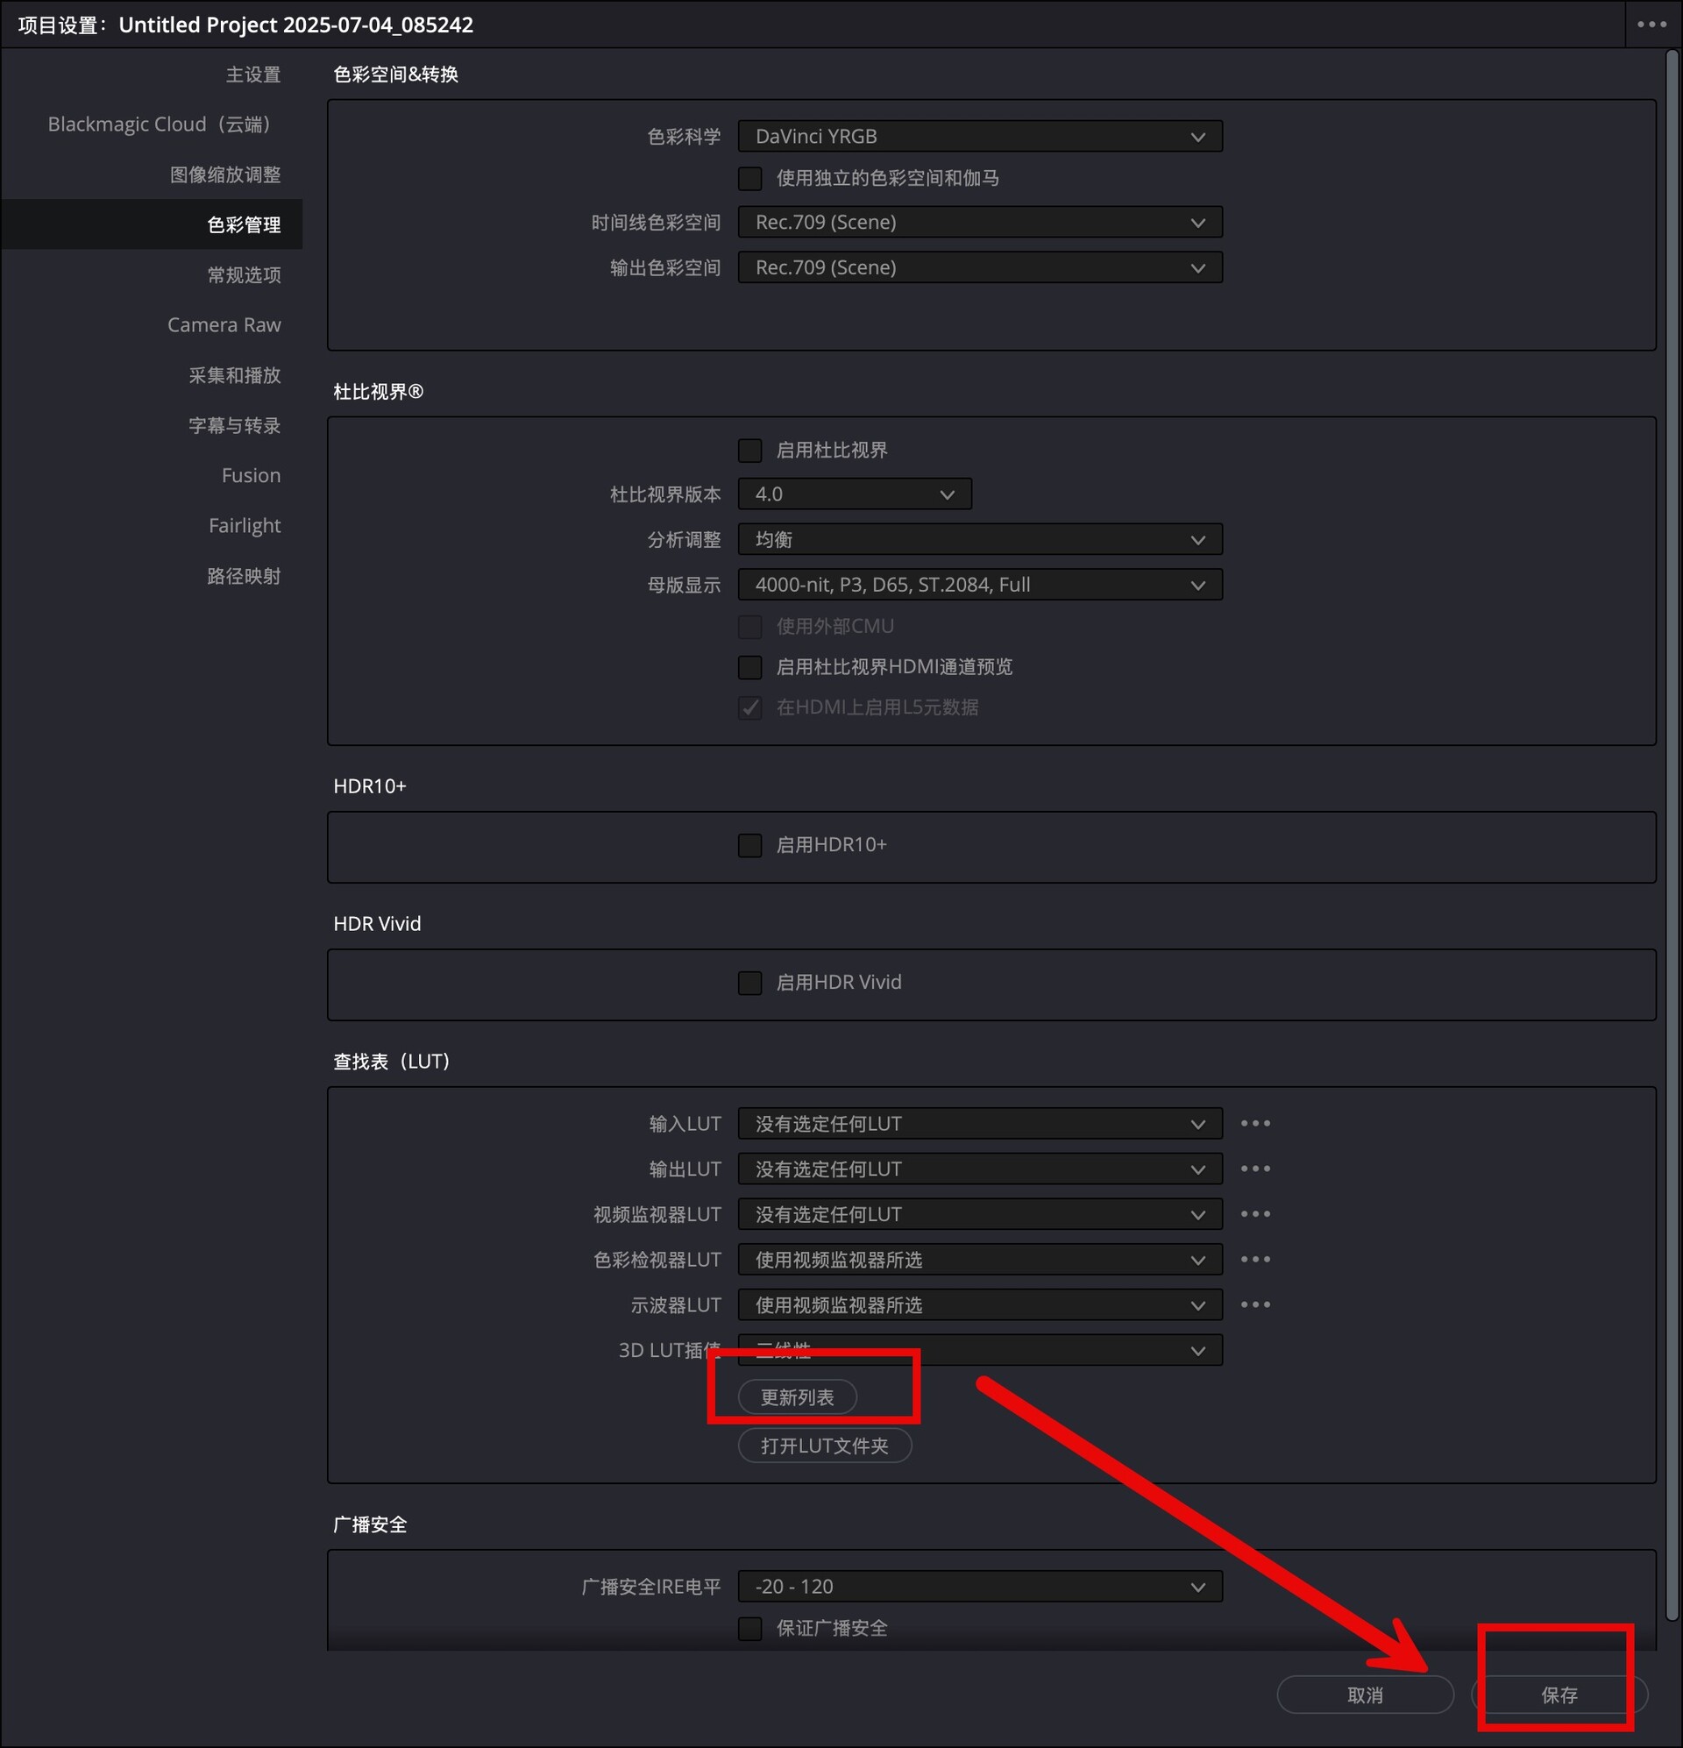Check 保证广播安全 checkbox
1683x1748 pixels.
tap(750, 1629)
